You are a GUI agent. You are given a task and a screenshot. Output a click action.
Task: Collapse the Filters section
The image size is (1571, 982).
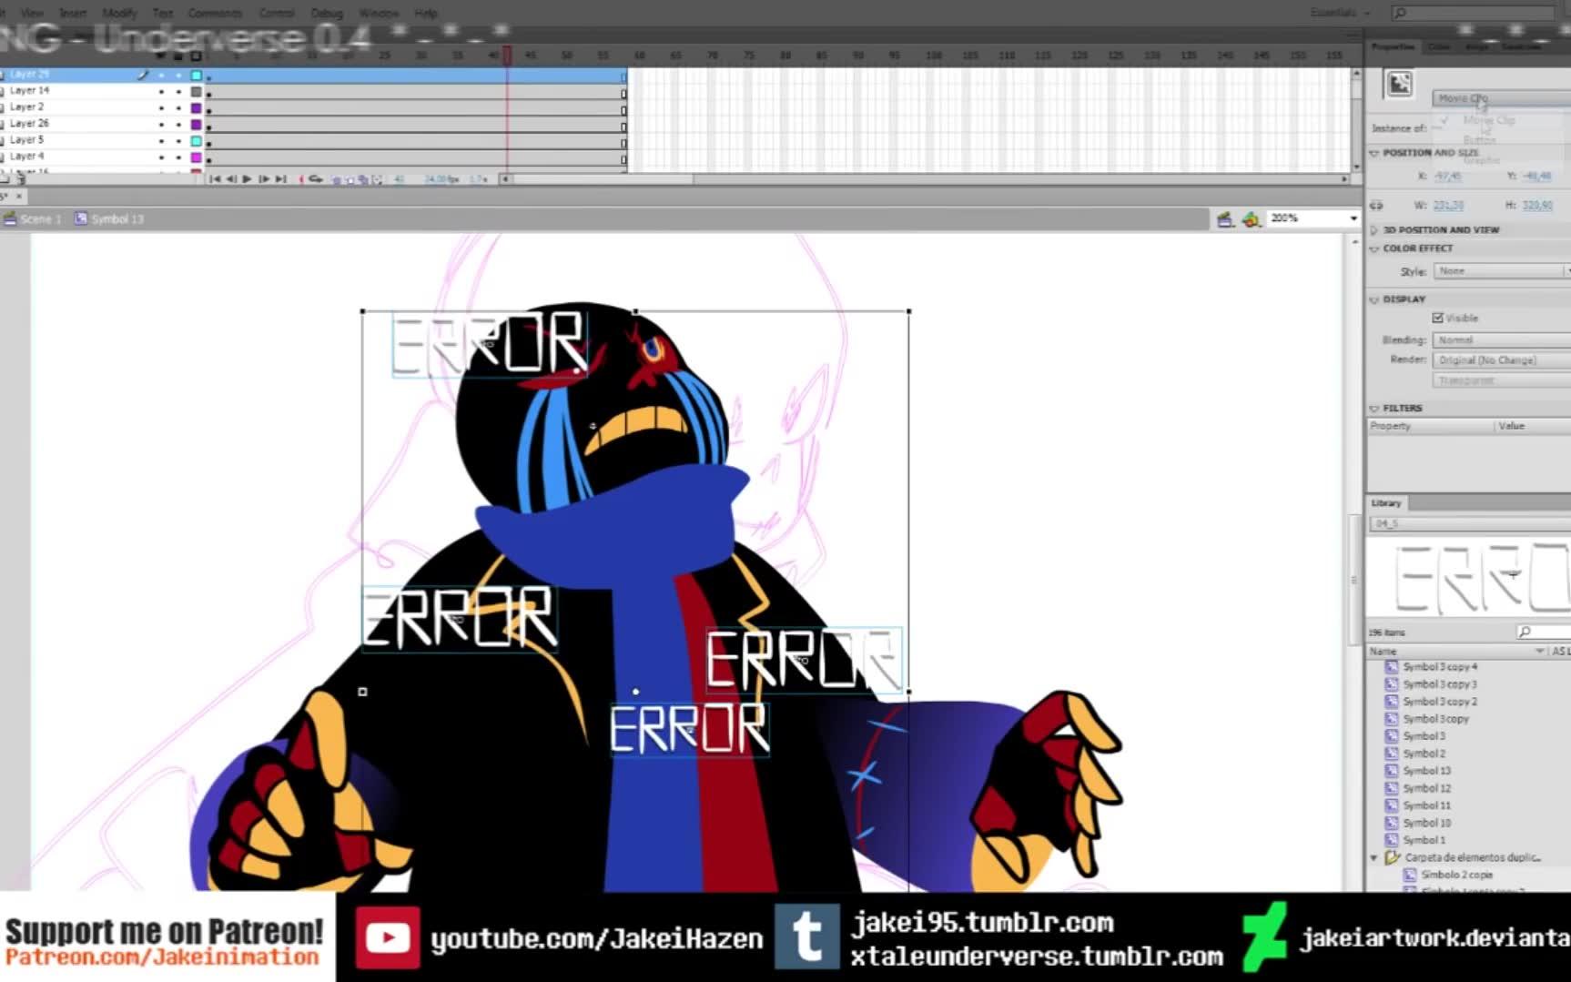1374,409
